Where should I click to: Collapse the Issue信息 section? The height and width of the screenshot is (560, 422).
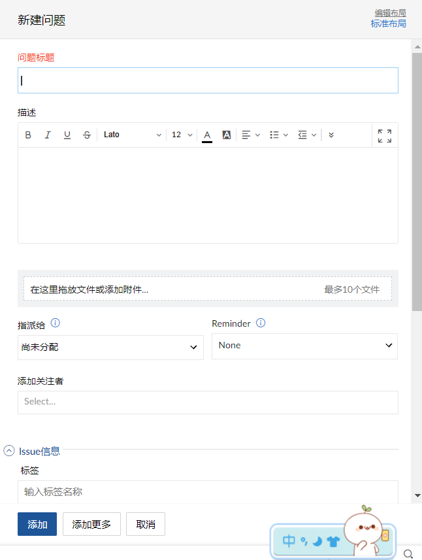(9, 451)
